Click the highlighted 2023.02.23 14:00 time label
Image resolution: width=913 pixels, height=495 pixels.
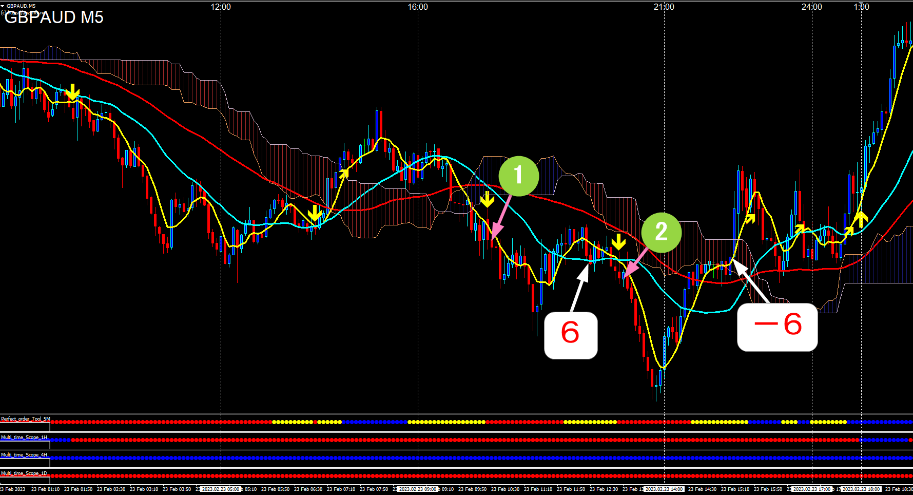tap(664, 489)
